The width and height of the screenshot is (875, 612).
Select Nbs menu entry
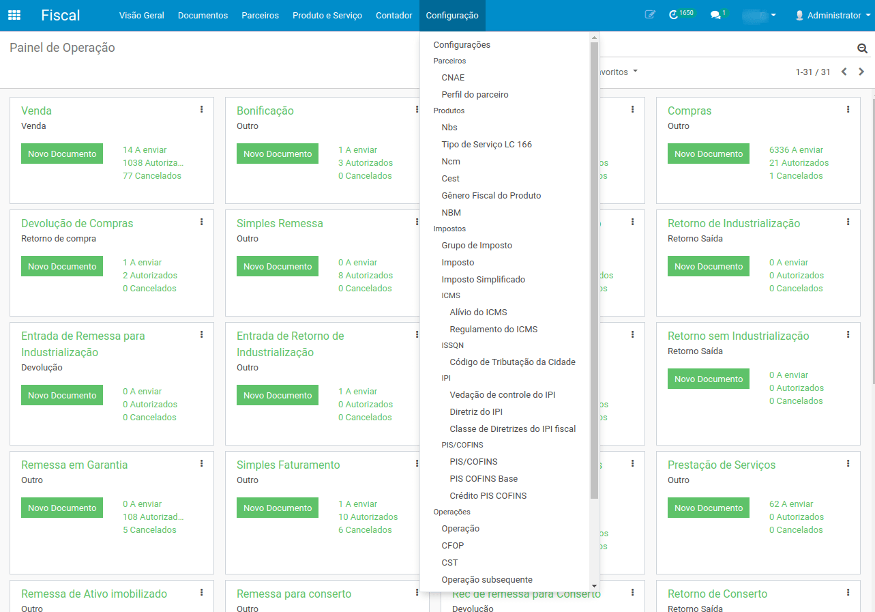(449, 128)
